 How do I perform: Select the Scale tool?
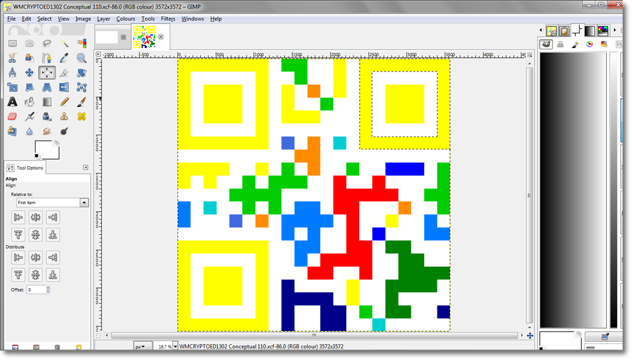(x=12, y=87)
